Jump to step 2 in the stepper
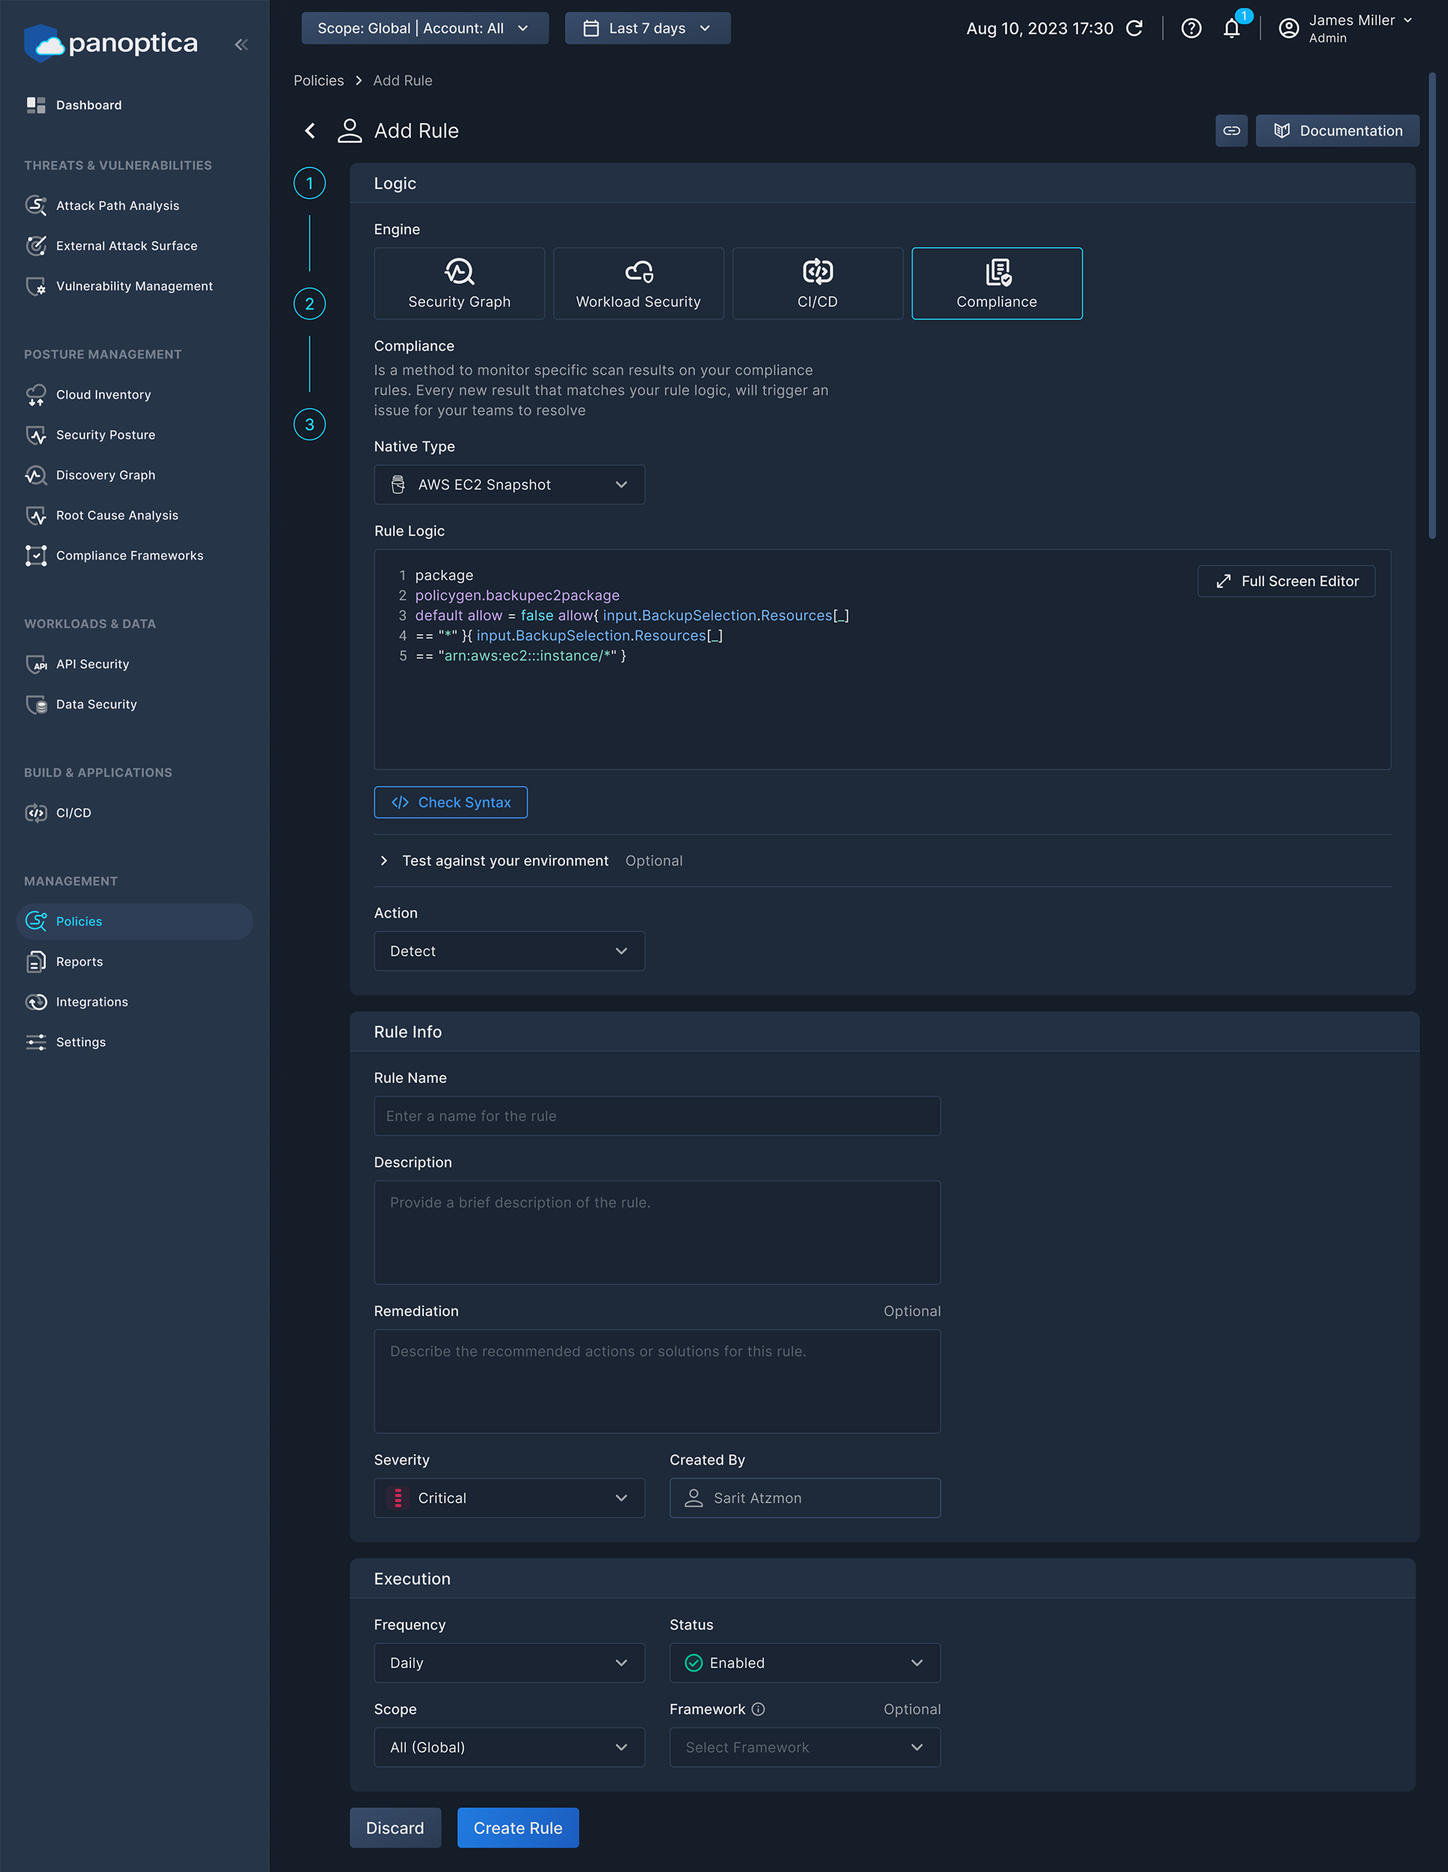 click(309, 303)
